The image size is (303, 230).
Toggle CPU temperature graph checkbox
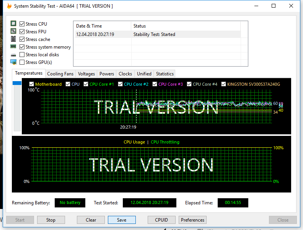point(68,84)
